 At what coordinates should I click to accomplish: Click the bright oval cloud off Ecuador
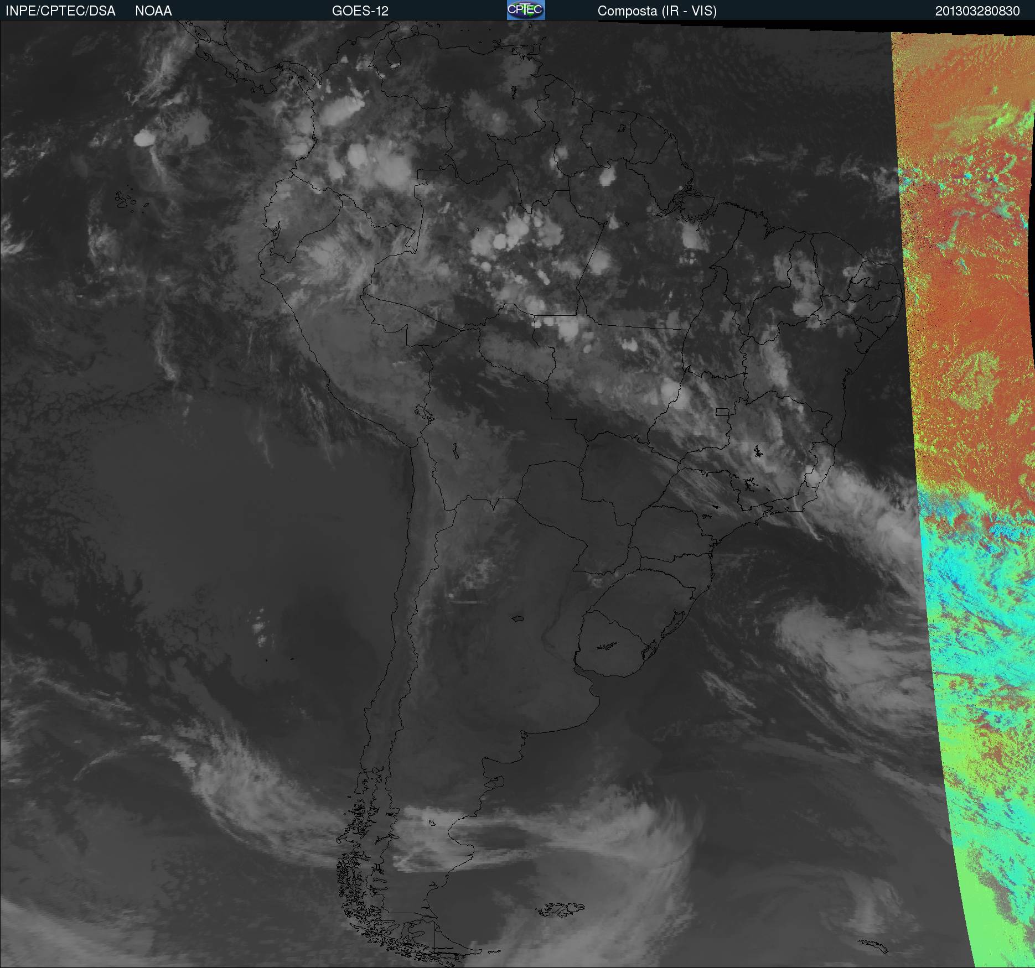(146, 138)
